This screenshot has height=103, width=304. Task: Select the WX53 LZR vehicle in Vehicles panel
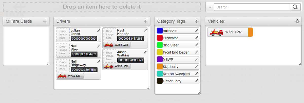[x=230, y=32]
